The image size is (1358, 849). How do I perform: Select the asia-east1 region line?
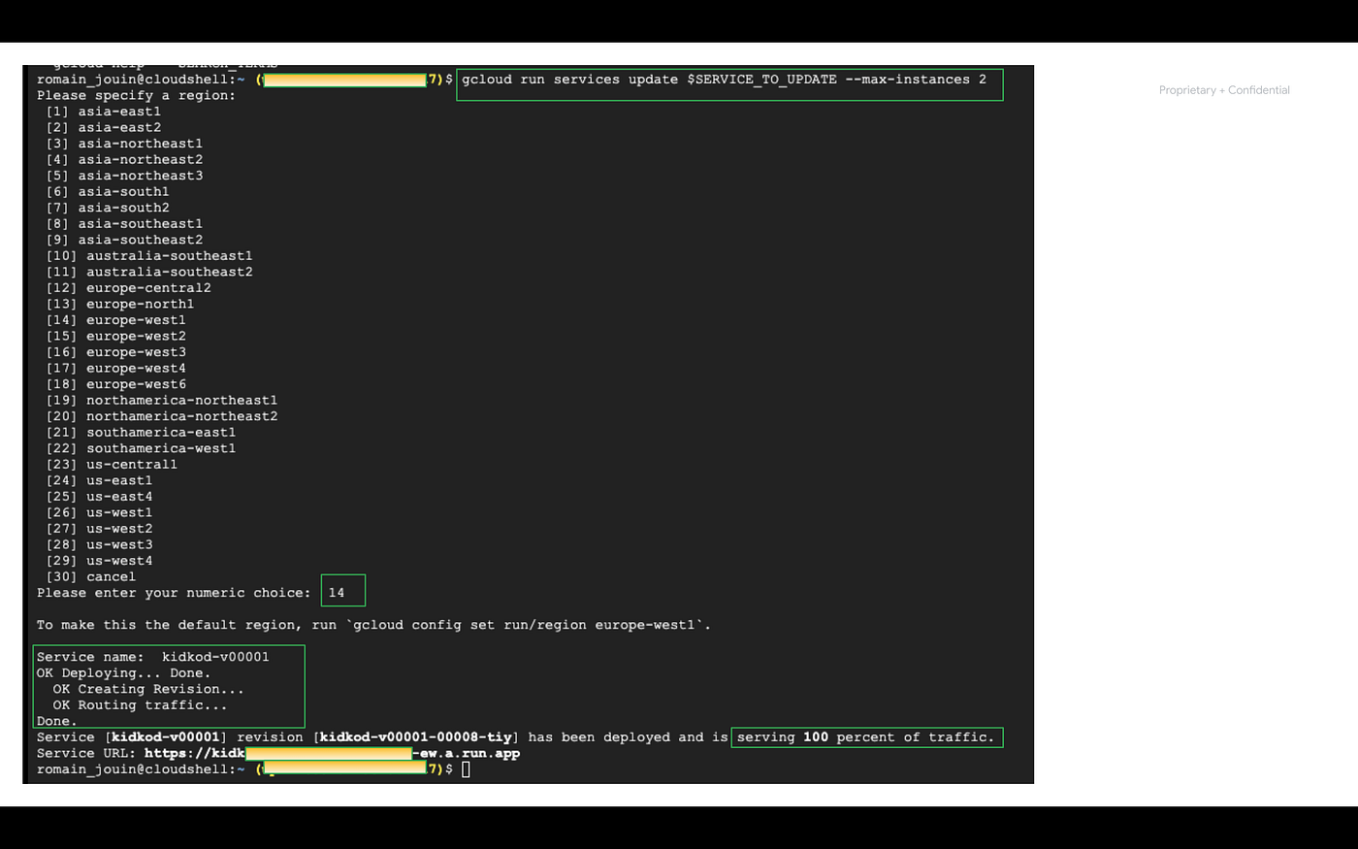[104, 112]
